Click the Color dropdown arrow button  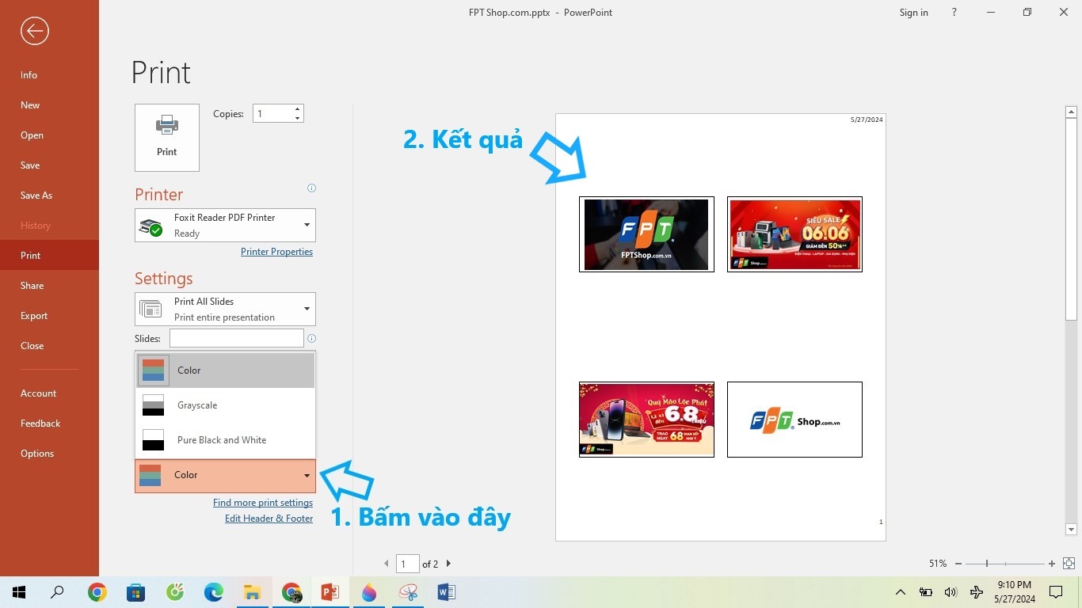pyautogui.click(x=307, y=476)
